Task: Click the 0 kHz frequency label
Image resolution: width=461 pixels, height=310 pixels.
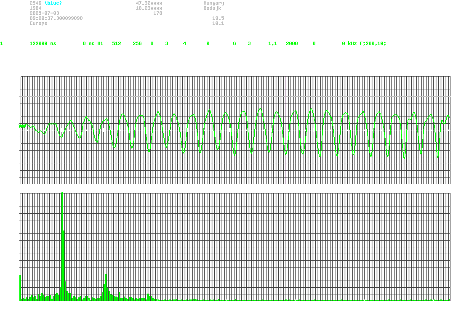Action: tap(349, 43)
